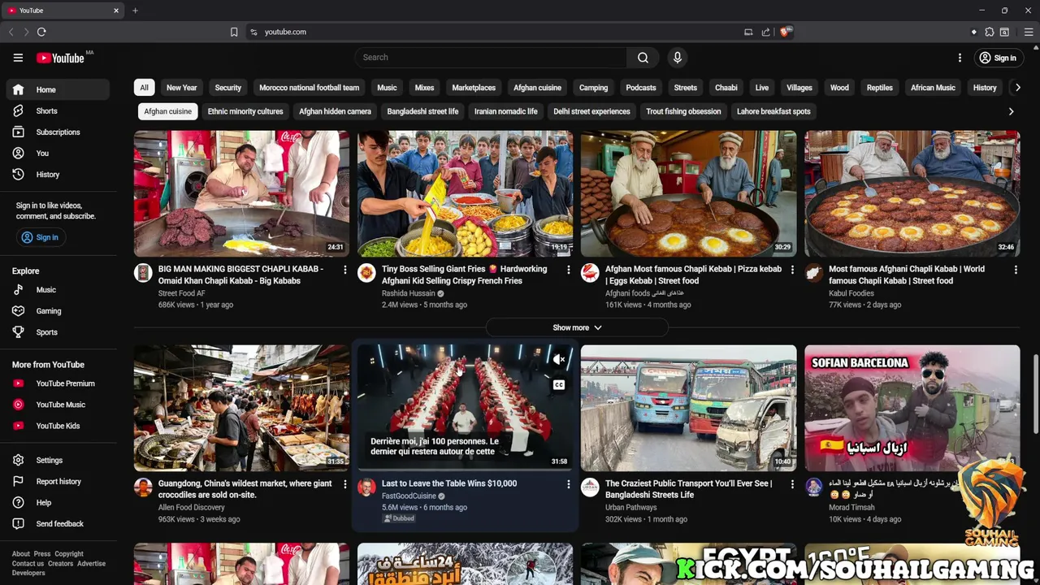The width and height of the screenshot is (1040, 585).
Task: Expand Show more in Afghan cuisine shelf
Action: point(577,327)
